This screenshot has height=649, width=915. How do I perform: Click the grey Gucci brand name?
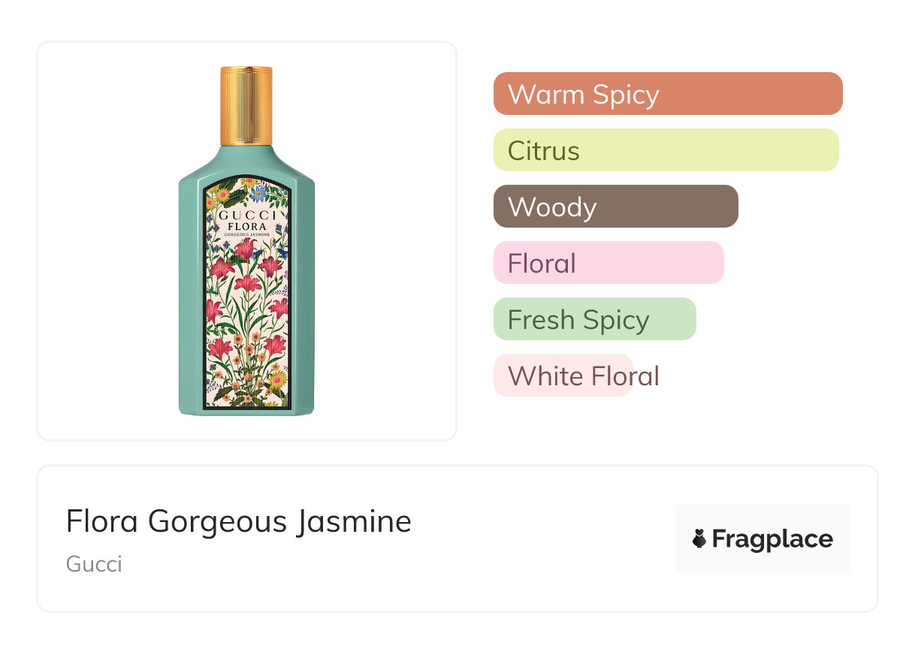[94, 564]
